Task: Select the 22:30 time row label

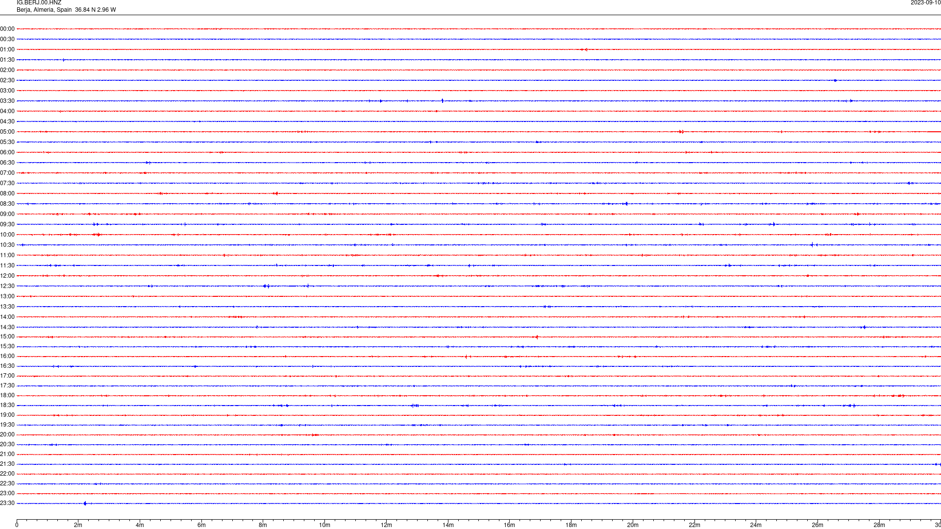Action: pyautogui.click(x=7, y=483)
